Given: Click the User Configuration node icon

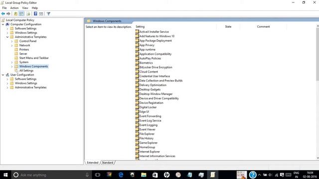Looking at the screenshot, I should tap(7, 75).
